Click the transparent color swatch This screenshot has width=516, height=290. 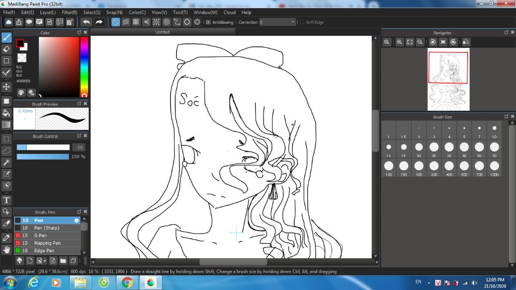pyautogui.click(x=22, y=58)
